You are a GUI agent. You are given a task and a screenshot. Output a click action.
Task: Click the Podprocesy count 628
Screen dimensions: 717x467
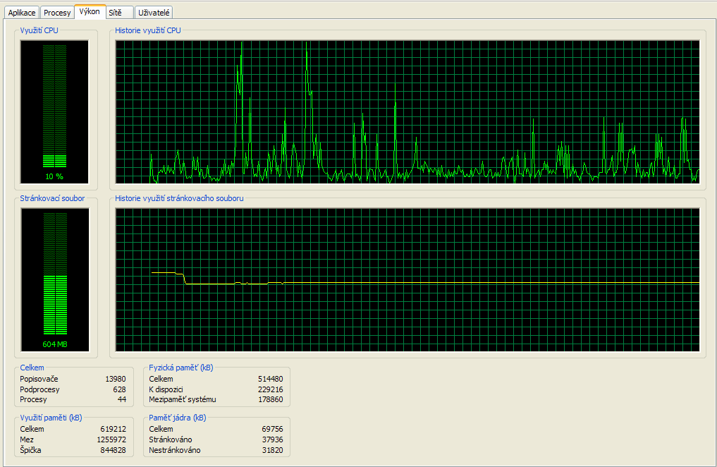click(x=119, y=389)
